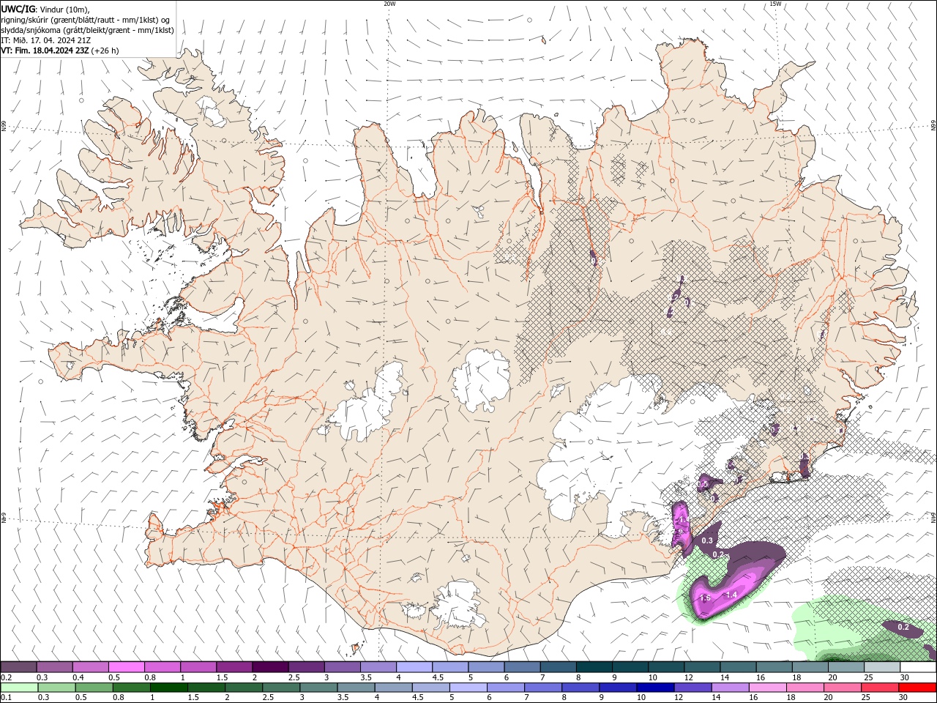
Task: Click the '1.4' value on the offshore pink blob
Action: click(x=731, y=595)
